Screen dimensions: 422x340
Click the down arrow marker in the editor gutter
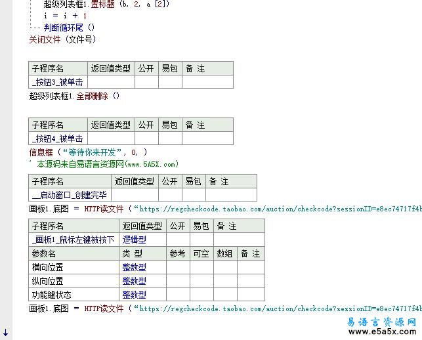(6, 332)
